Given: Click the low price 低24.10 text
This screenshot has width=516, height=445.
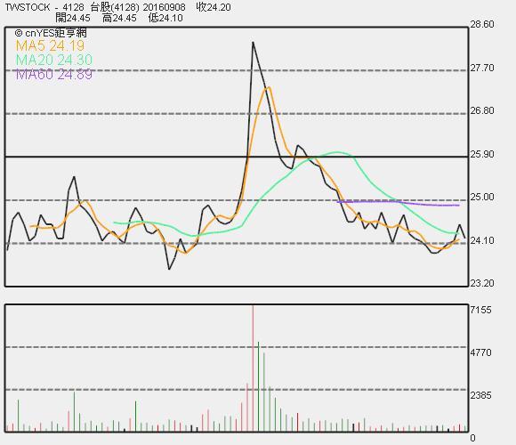Looking at the screenshot, I should coord(165,18).
